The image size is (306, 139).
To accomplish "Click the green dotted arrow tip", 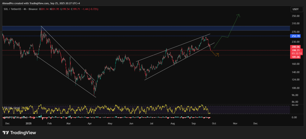I will [x=238, y=14].
